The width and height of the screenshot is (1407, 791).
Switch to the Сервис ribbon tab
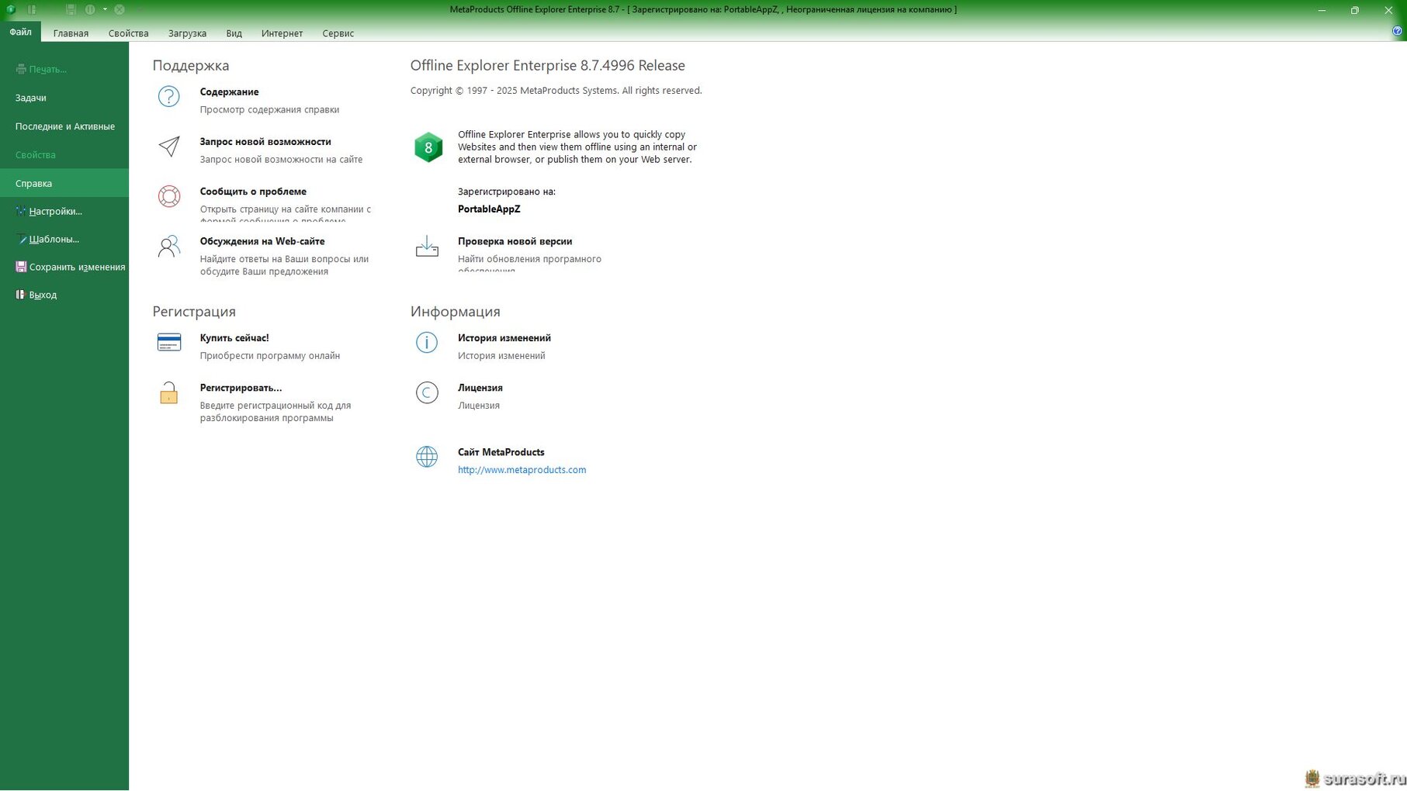[x=338, y=33]
